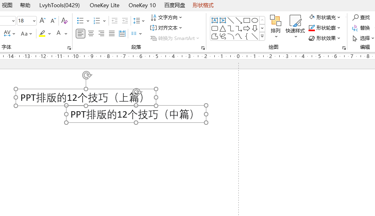
Task: Toggle left text alignment
Action: coord(81,34)
